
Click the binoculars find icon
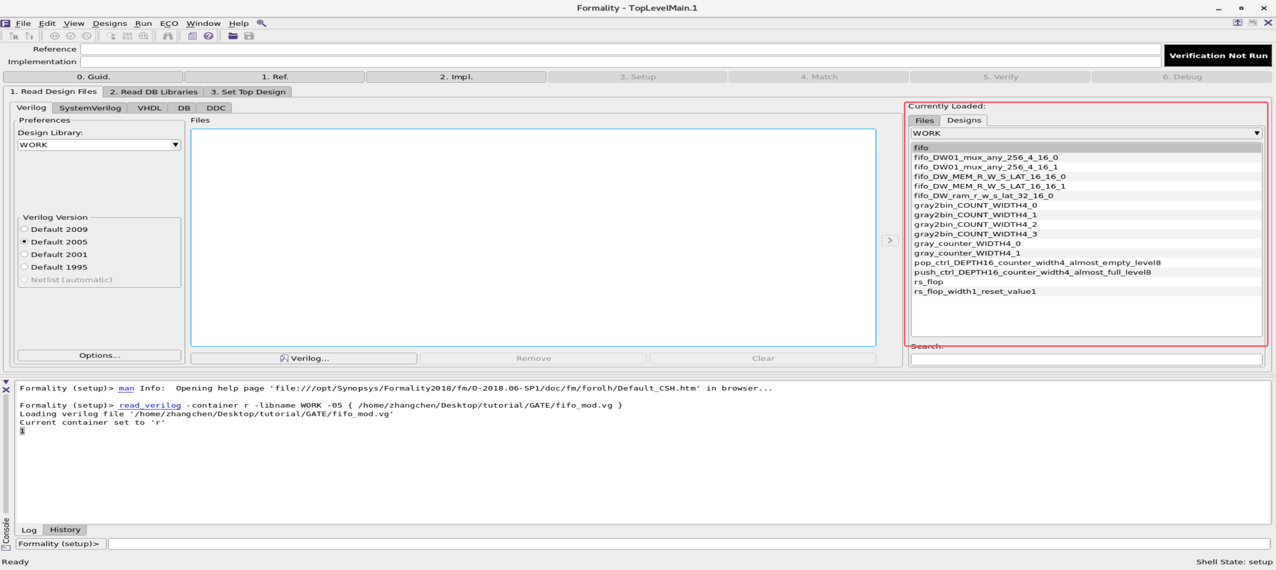coord(168,36)
